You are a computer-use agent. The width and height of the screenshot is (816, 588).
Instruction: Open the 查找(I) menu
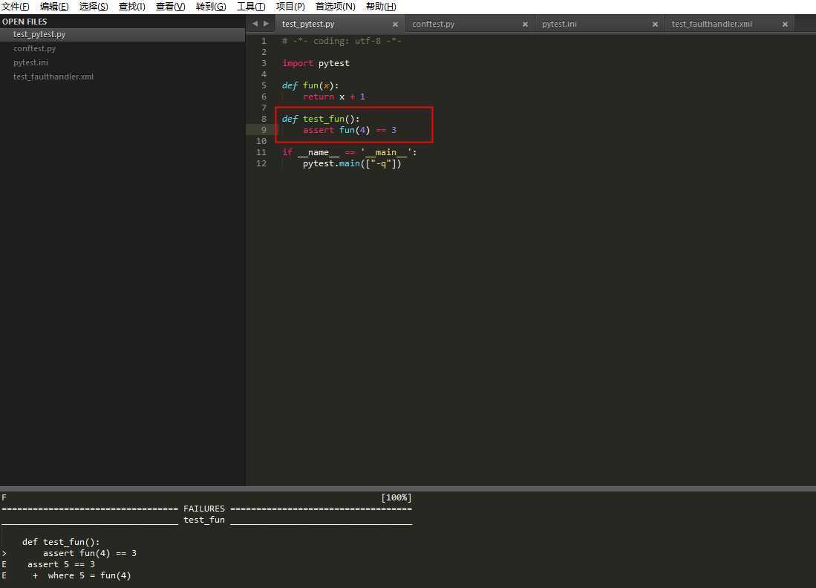pos(131,7)
